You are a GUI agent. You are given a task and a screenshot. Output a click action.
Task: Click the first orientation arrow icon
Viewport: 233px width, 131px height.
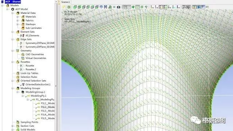[x=152, y=7]
